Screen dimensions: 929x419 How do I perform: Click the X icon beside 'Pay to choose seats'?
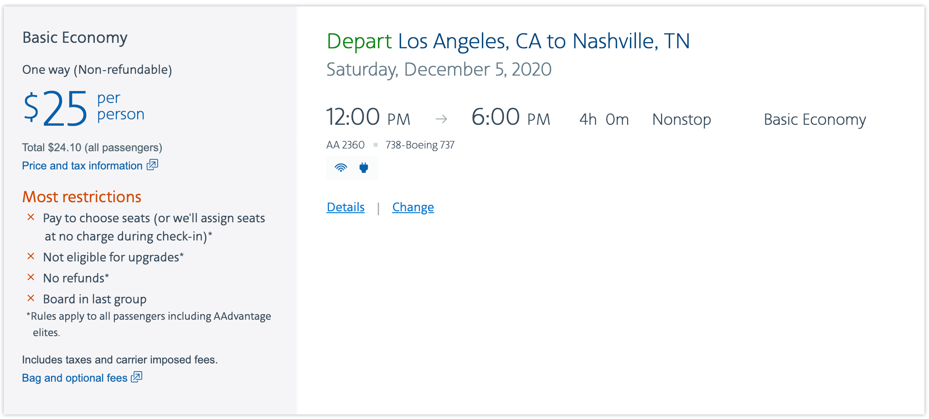coord(31,217)
